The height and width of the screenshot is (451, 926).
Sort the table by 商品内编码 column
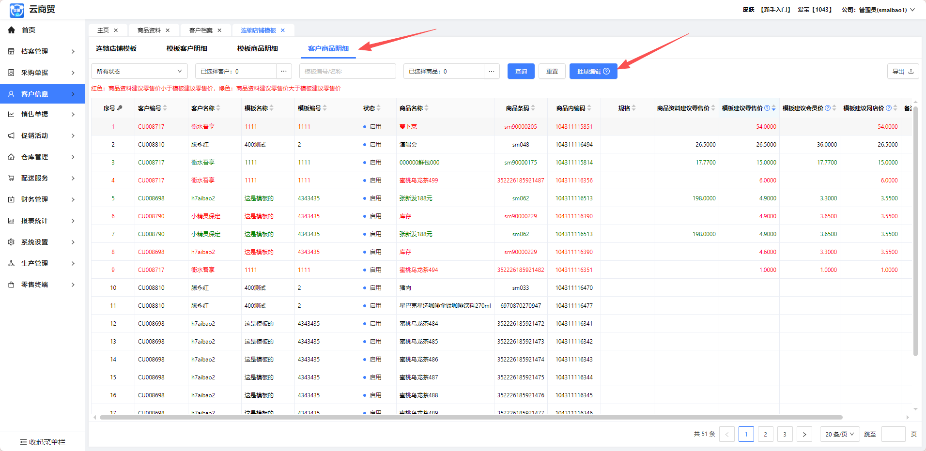[x=589, y=108]
